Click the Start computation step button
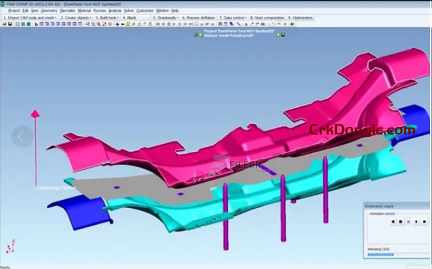This screenshot has height=269, width=432. point(267,18)
